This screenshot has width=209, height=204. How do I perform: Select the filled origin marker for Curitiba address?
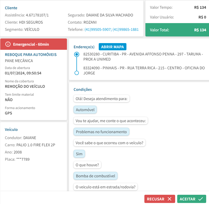pos(76,54)
